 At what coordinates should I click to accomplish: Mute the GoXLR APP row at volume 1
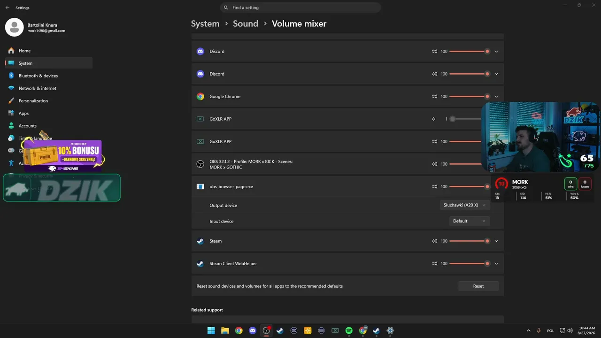tap(434, 119)
